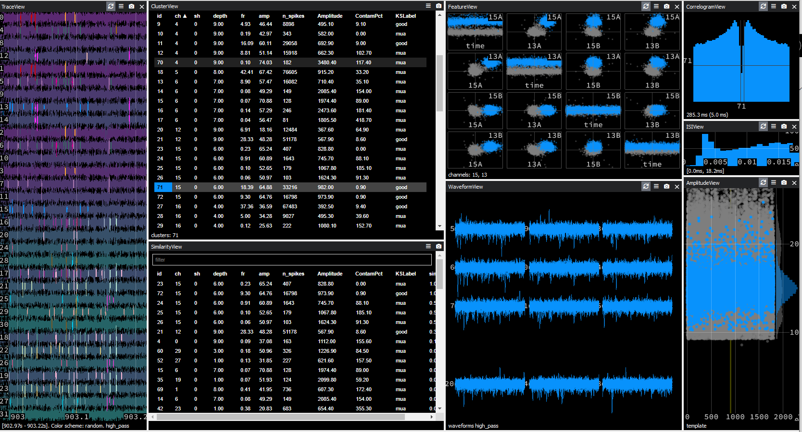Capture a screenshot of ISIView
Image resolution: width=802 pixels, height=432 pixels.
(783, 126)
